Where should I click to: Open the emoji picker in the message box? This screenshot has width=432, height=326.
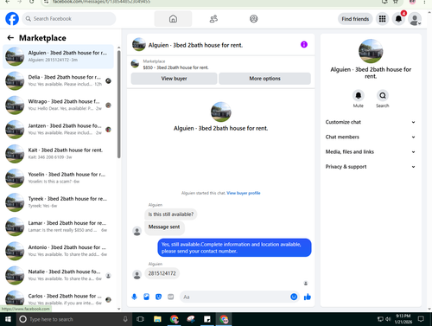[294, 297]
